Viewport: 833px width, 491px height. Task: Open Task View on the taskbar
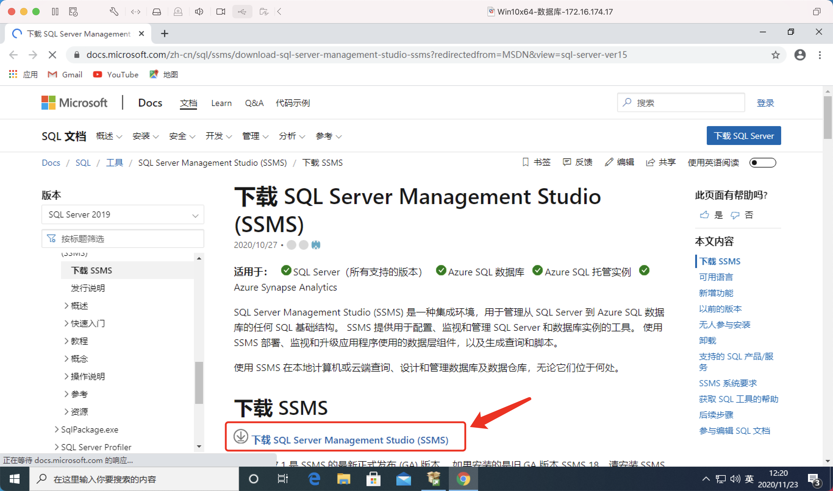pos(283,479)
